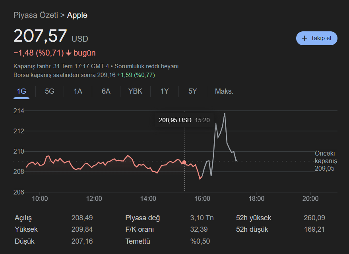Viewport: 349px width, 254px height.
Task: Switch to the 1Y yearly tab
Action: 165,91
